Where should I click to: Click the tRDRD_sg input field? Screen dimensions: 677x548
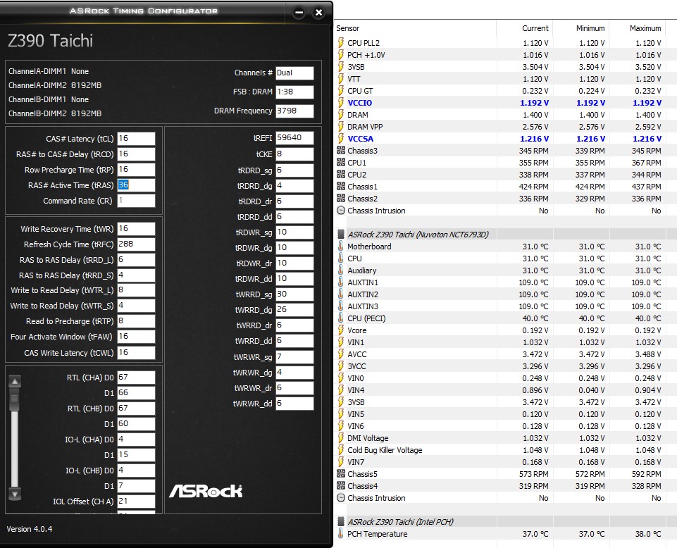point(294,170)
